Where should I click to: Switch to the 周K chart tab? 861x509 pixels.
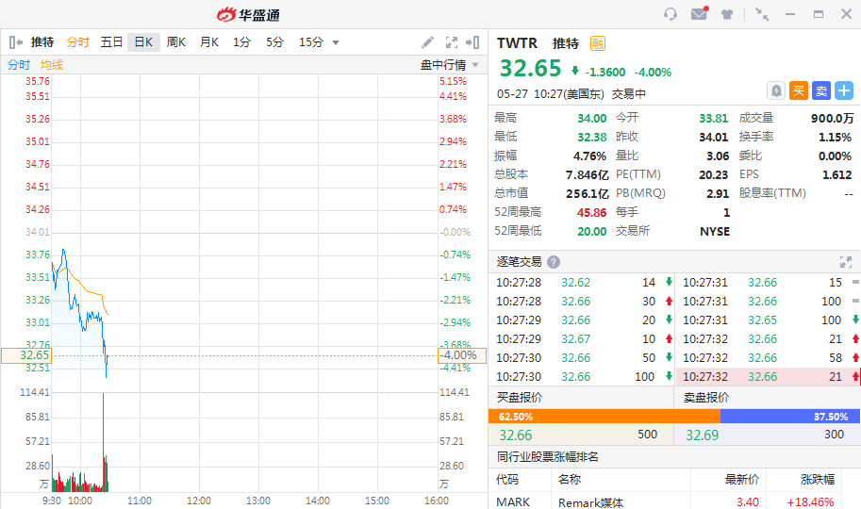pos(176,42)
